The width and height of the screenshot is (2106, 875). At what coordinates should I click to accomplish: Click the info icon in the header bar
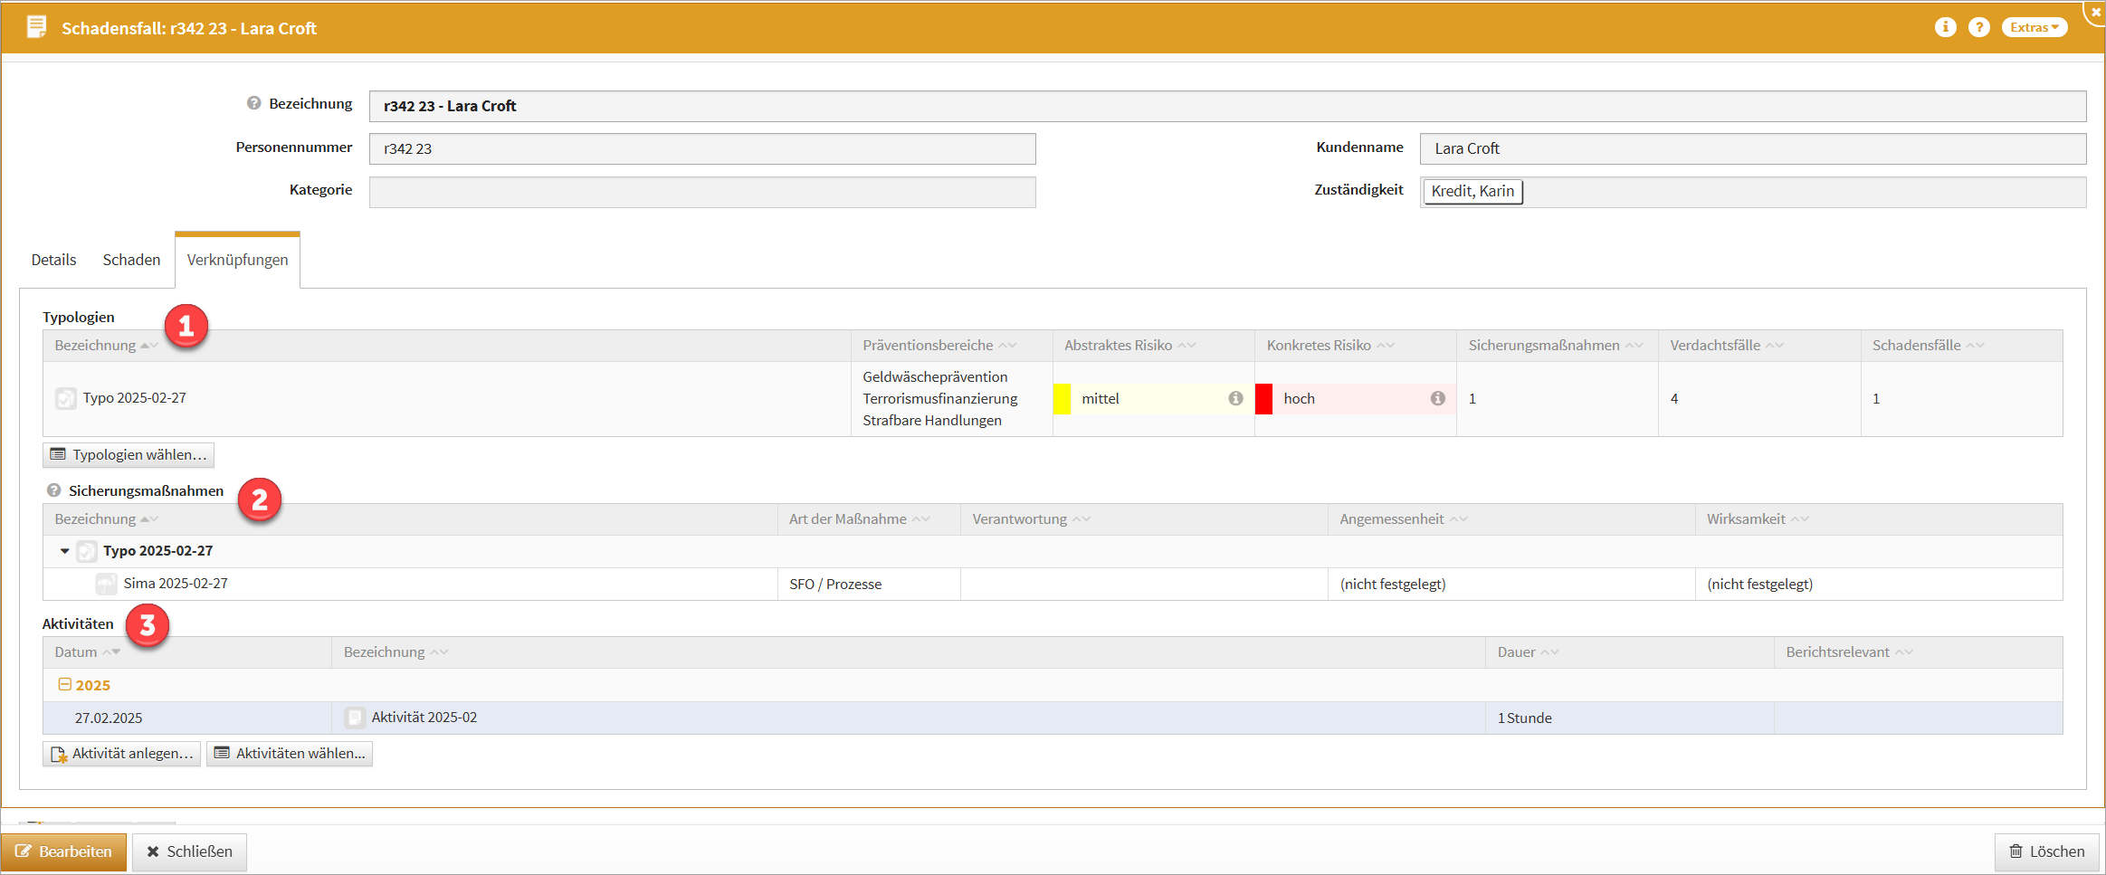[x=1945, y=27]
